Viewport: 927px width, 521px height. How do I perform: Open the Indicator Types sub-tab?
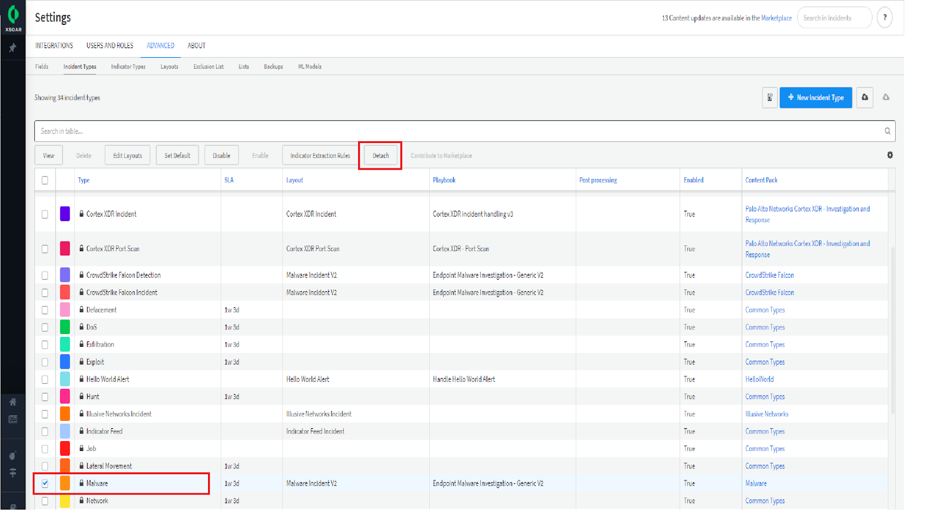(128, 67)
